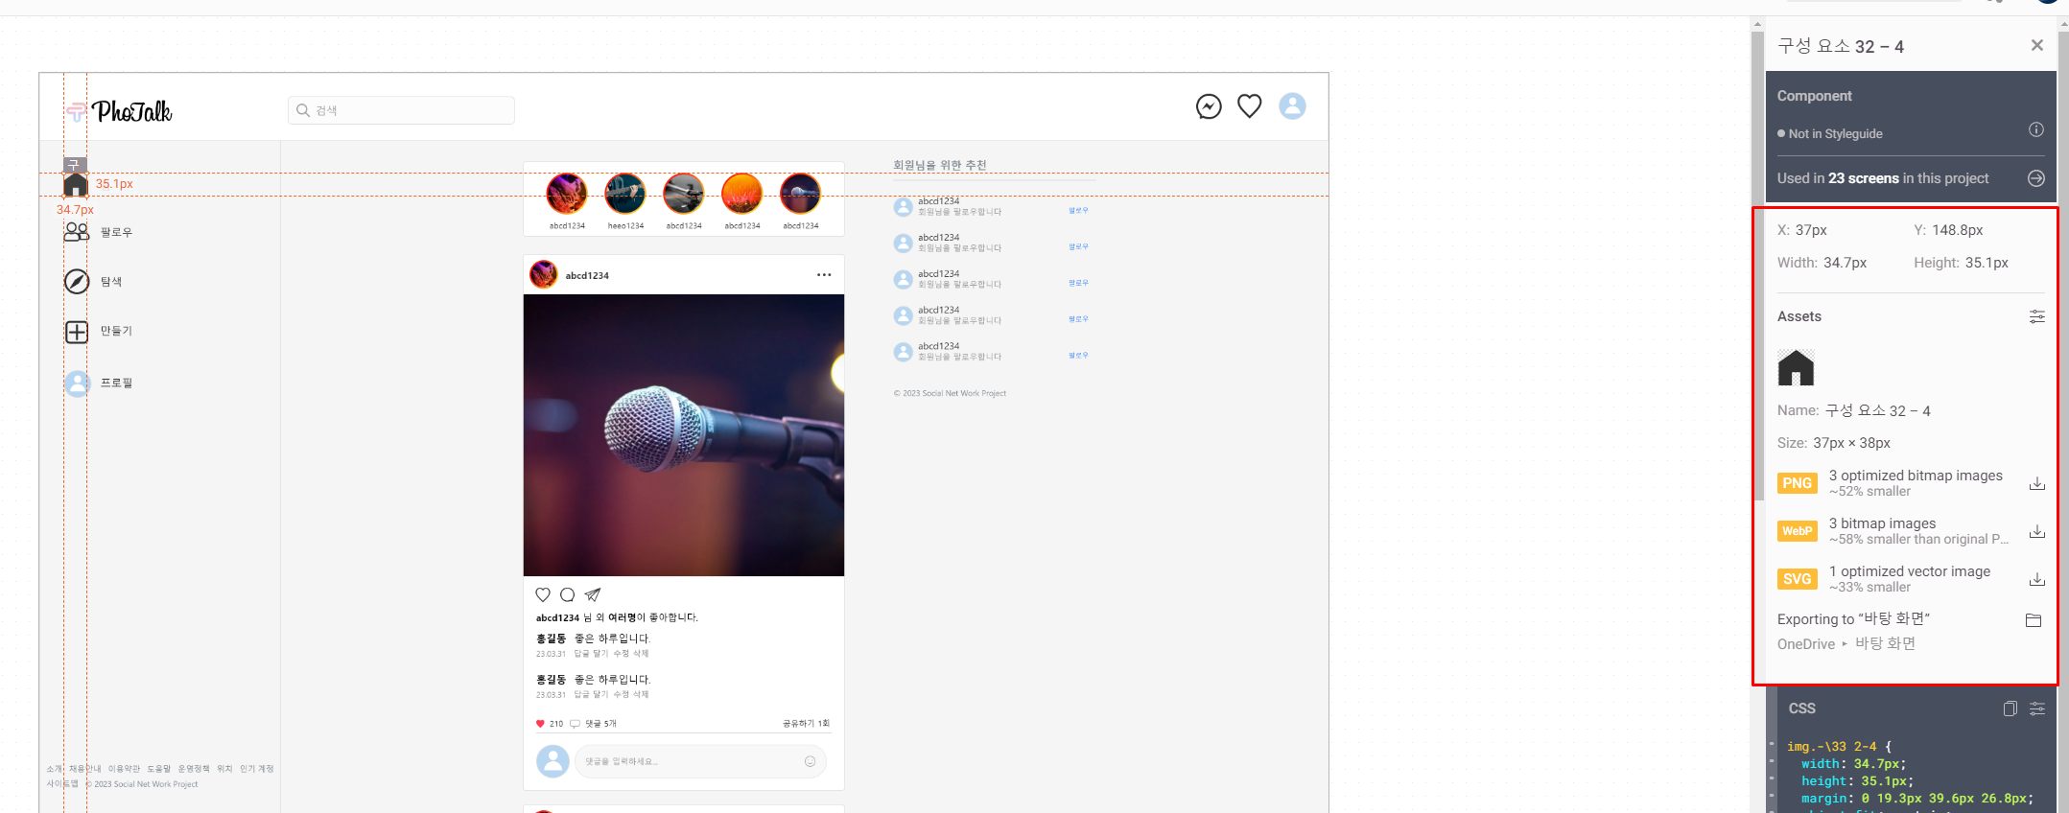This screenshot has width=2069, height=813.
Task: Select the home icon in the sidebar
Action: 75,184
